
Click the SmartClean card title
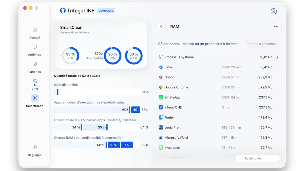pos(71,27)
